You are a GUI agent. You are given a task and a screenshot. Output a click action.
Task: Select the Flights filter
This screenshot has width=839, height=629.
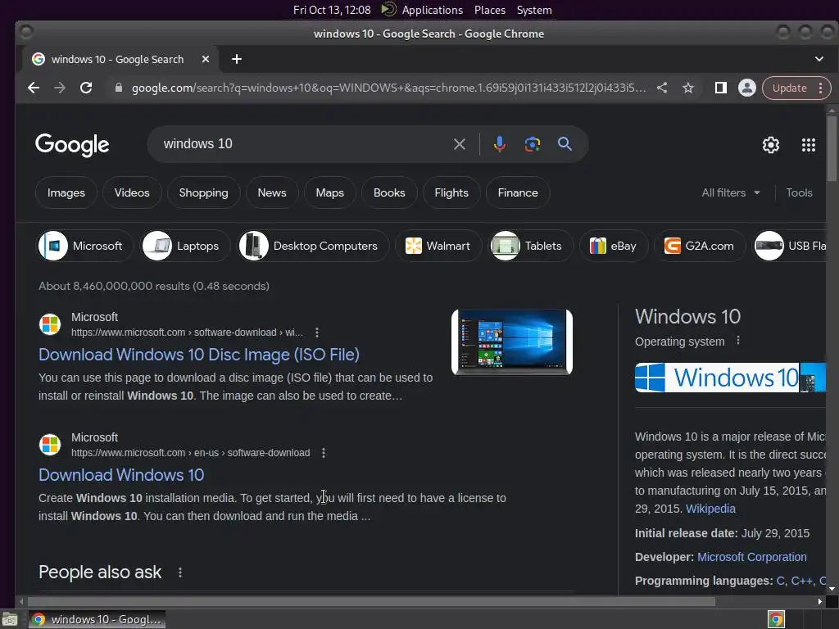(451, 192)
